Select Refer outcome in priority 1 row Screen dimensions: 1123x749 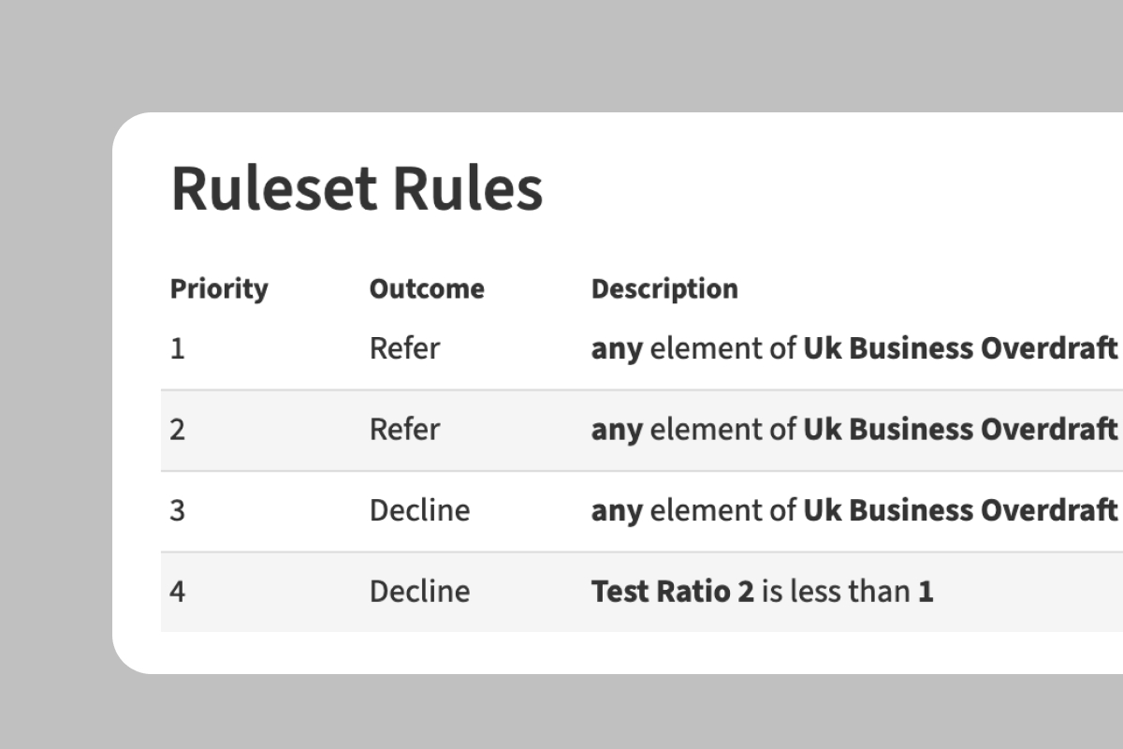point(404,349)
